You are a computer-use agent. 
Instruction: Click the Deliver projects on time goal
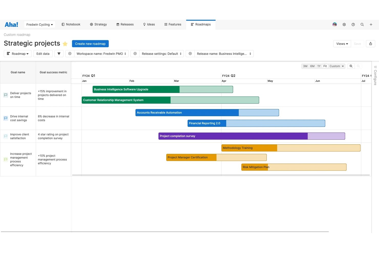(20, 95)
